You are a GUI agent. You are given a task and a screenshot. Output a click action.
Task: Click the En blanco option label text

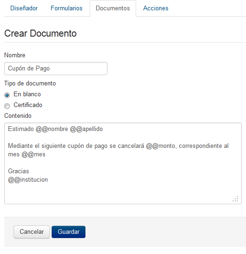tap(27, 94)
